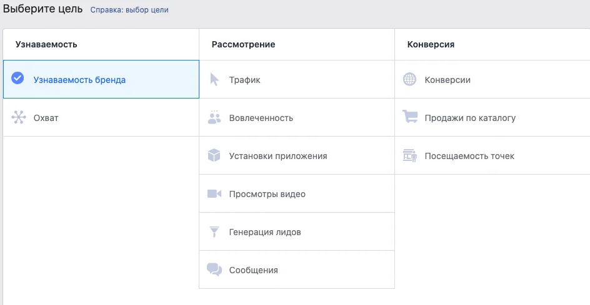Click the Установки приложения box icon
The height and width of the screenshot is (305, 590).
(214, 156)
